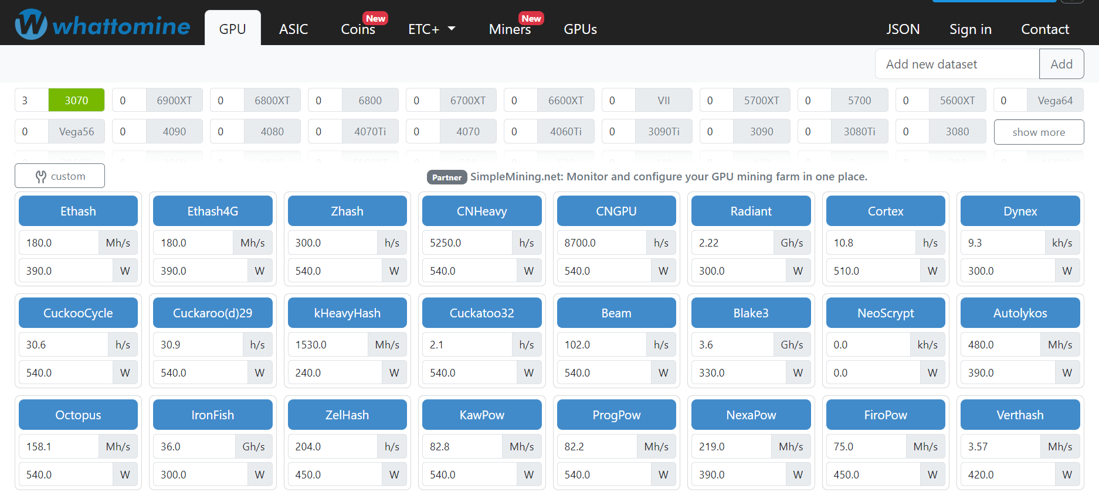The height and width of the screenshot is (496, 1099).
Task: Edit the Ethash hashrate field
Action: (x=59, y=243)
